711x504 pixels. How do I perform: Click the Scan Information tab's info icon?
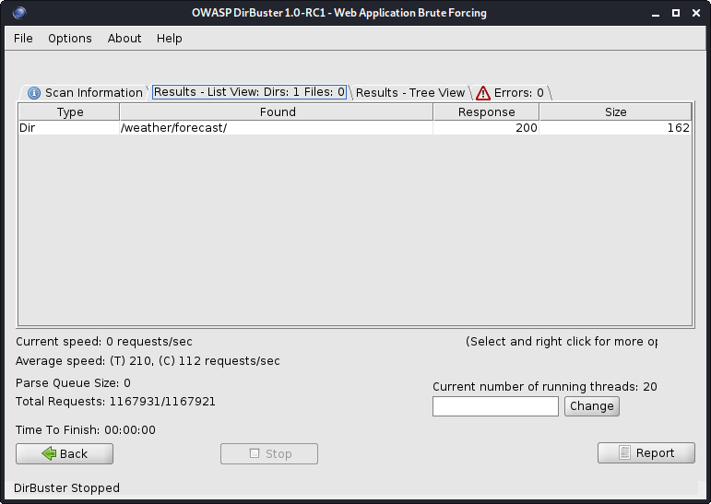click(34, 93)
